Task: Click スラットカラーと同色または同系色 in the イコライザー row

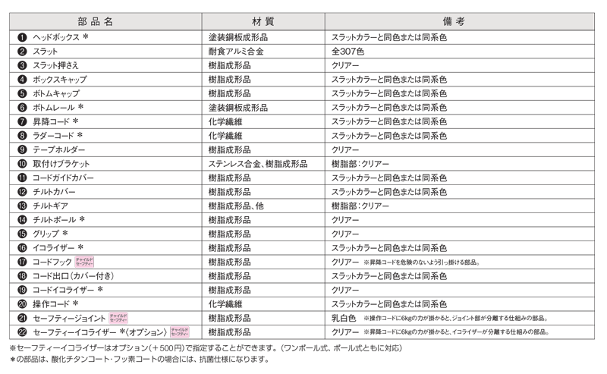Action: [389, 248]
